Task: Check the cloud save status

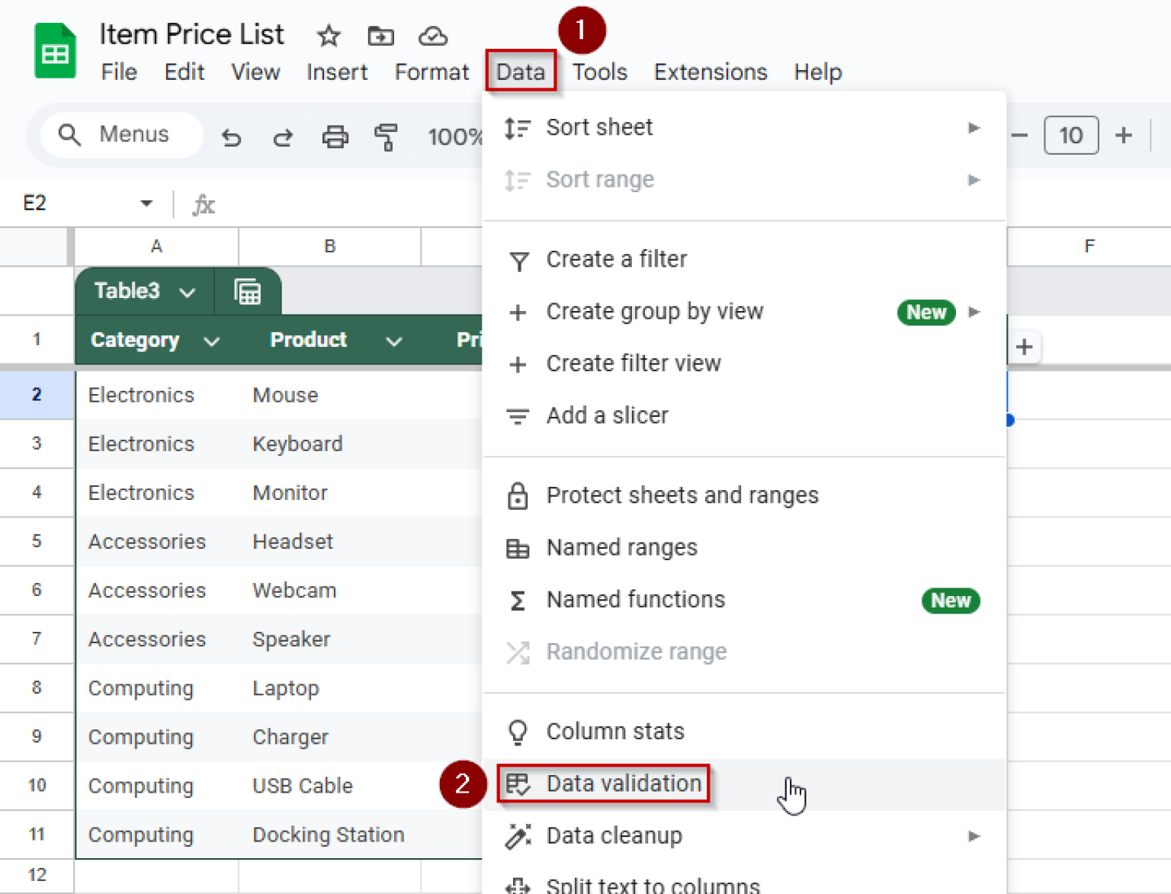Action: point(432,36)
